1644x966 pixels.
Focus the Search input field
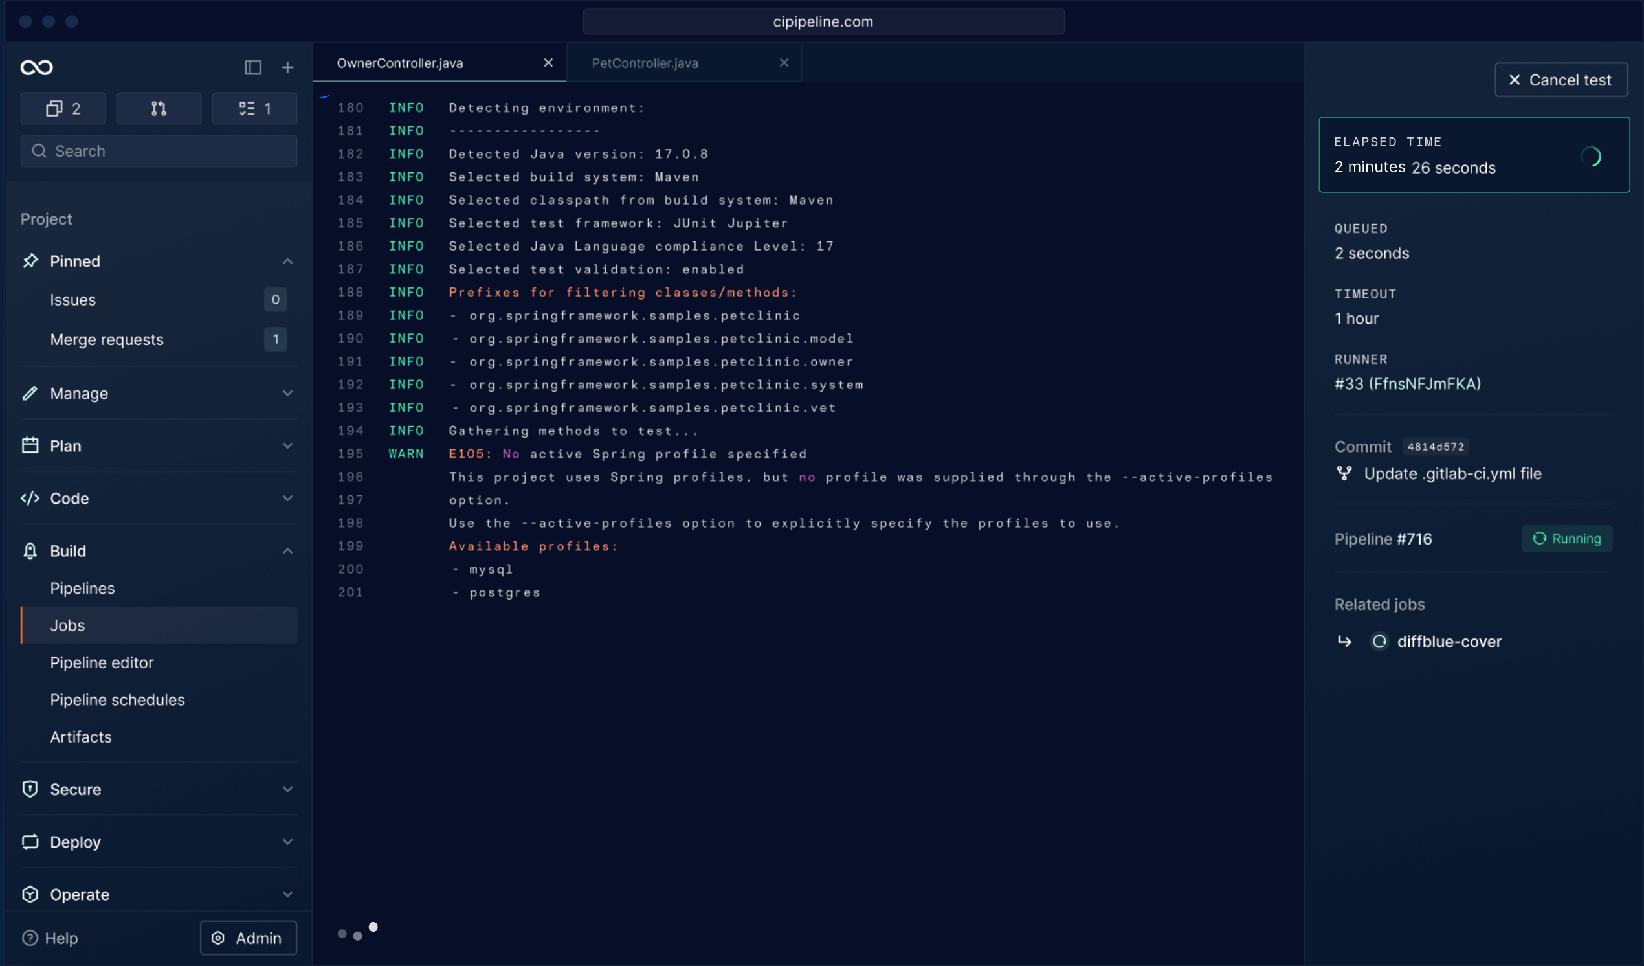pyautogui.click(x=159, y=151)
